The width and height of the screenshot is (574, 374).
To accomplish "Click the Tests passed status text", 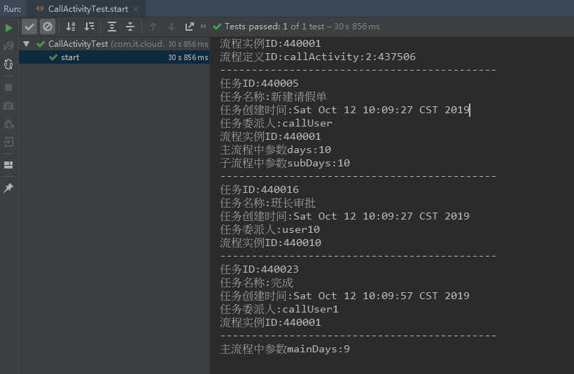I will coord(302,27).
